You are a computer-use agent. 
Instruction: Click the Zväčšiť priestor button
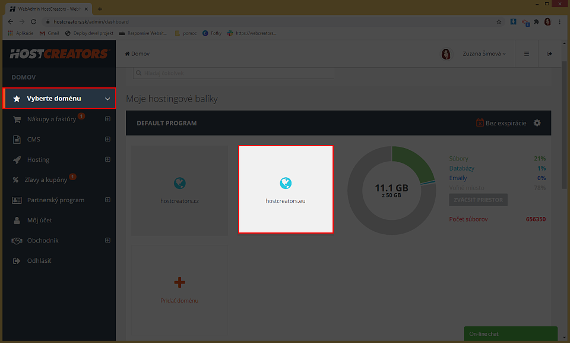pos(478,200)
